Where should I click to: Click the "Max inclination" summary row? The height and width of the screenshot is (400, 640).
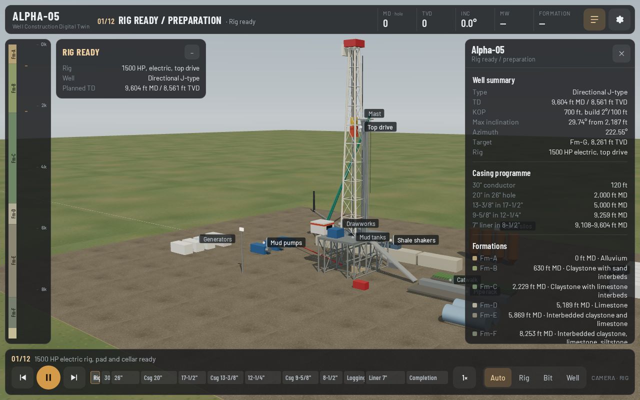coord(550,122)
